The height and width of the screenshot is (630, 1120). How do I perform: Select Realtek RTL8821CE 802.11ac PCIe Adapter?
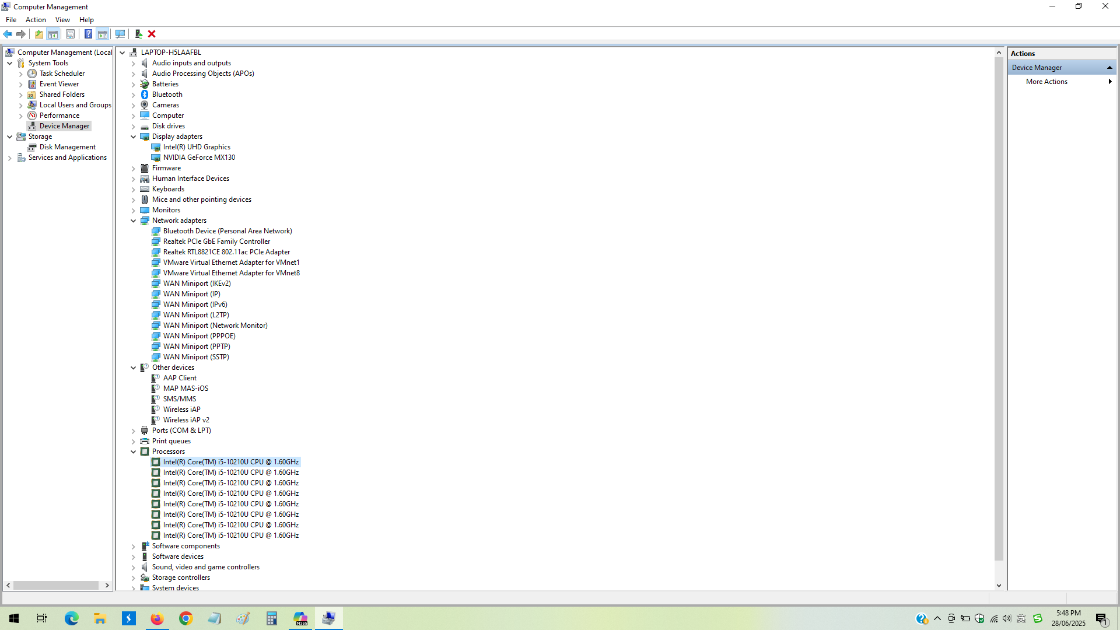226,252
